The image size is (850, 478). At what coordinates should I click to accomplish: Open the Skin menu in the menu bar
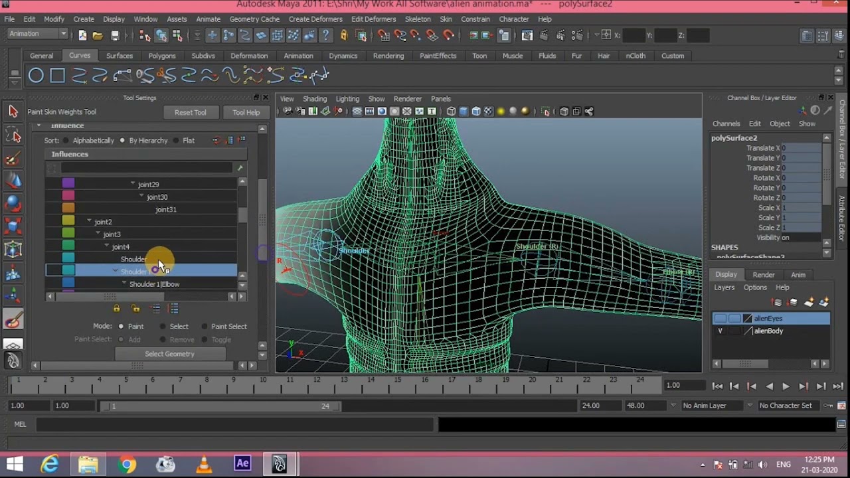coord(446,19)
